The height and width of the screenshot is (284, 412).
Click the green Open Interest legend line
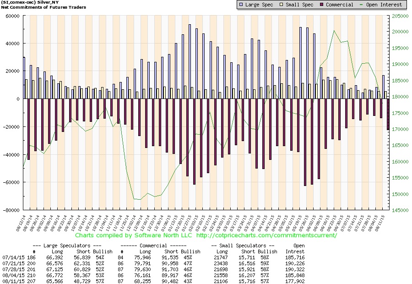(x=366, y=5)
